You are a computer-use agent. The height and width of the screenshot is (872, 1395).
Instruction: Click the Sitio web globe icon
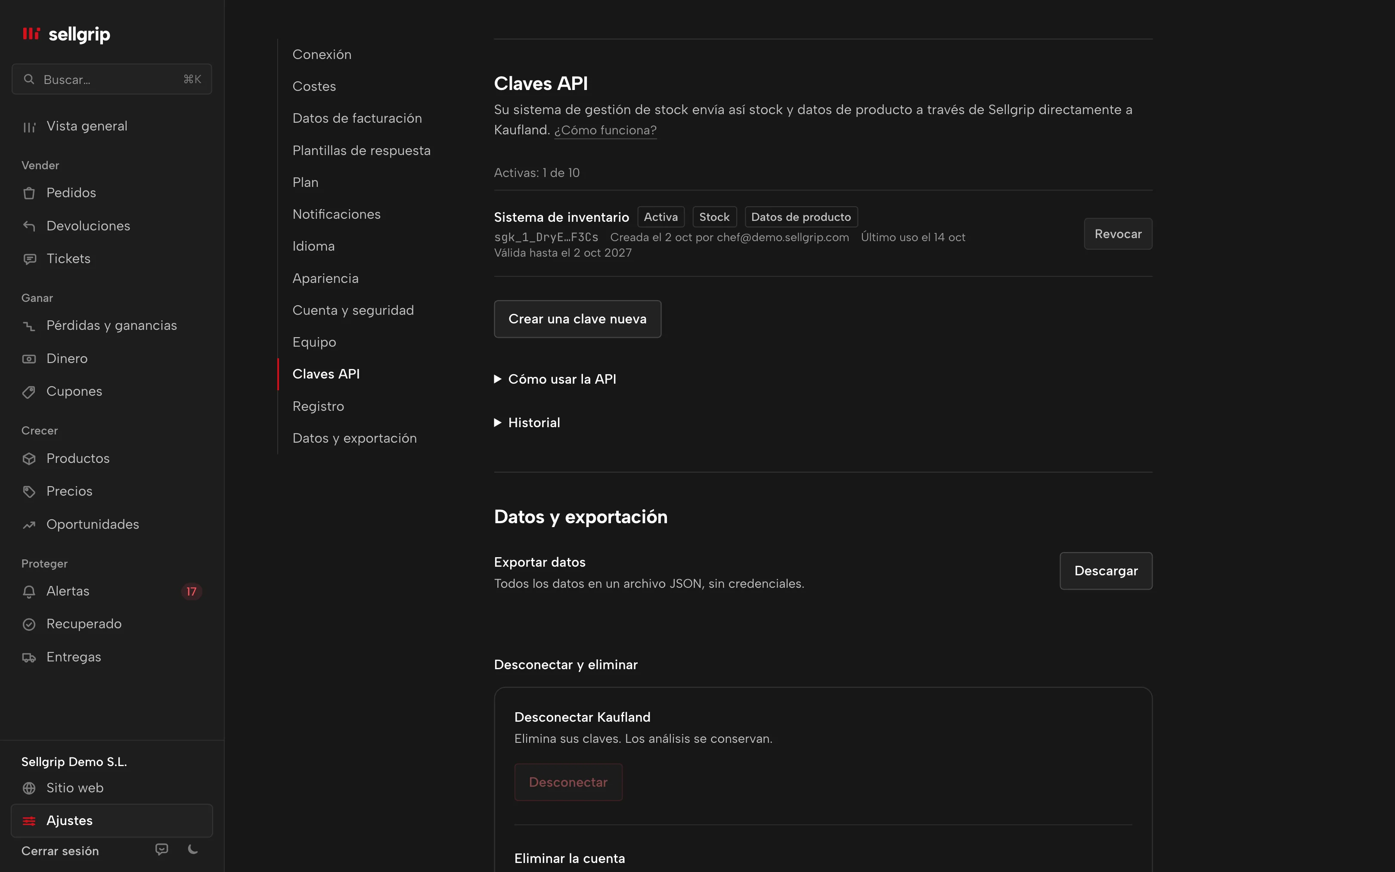tap(29, 788)
